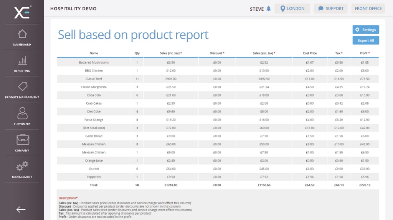
Task: Sort by Name column header
Action: [94, 53]
